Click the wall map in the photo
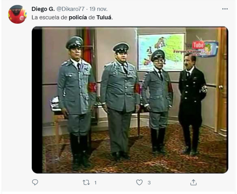This screenshot has width=237, height=194. coord(161,52)
